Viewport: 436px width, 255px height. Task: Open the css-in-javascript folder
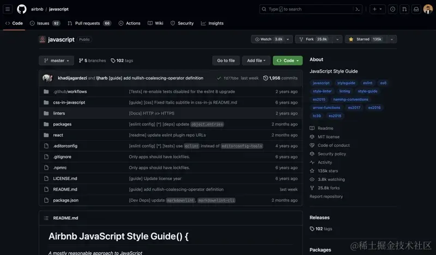tap(69, 102)
